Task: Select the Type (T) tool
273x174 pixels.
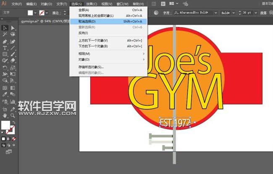Action: pos(5,48)
